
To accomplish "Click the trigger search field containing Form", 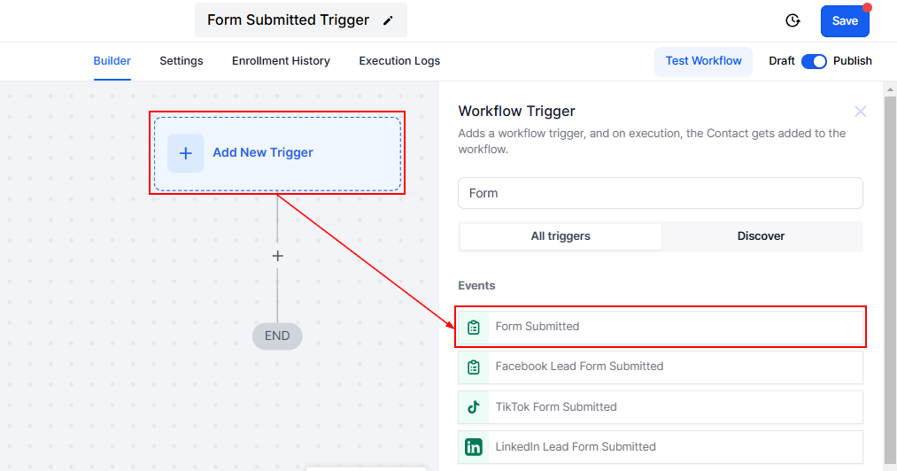I will 660,193.
